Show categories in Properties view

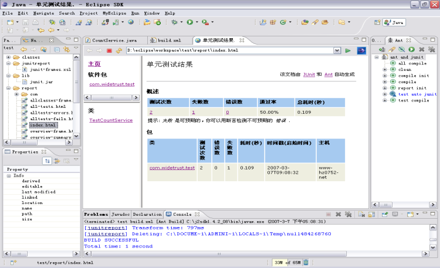47,161
